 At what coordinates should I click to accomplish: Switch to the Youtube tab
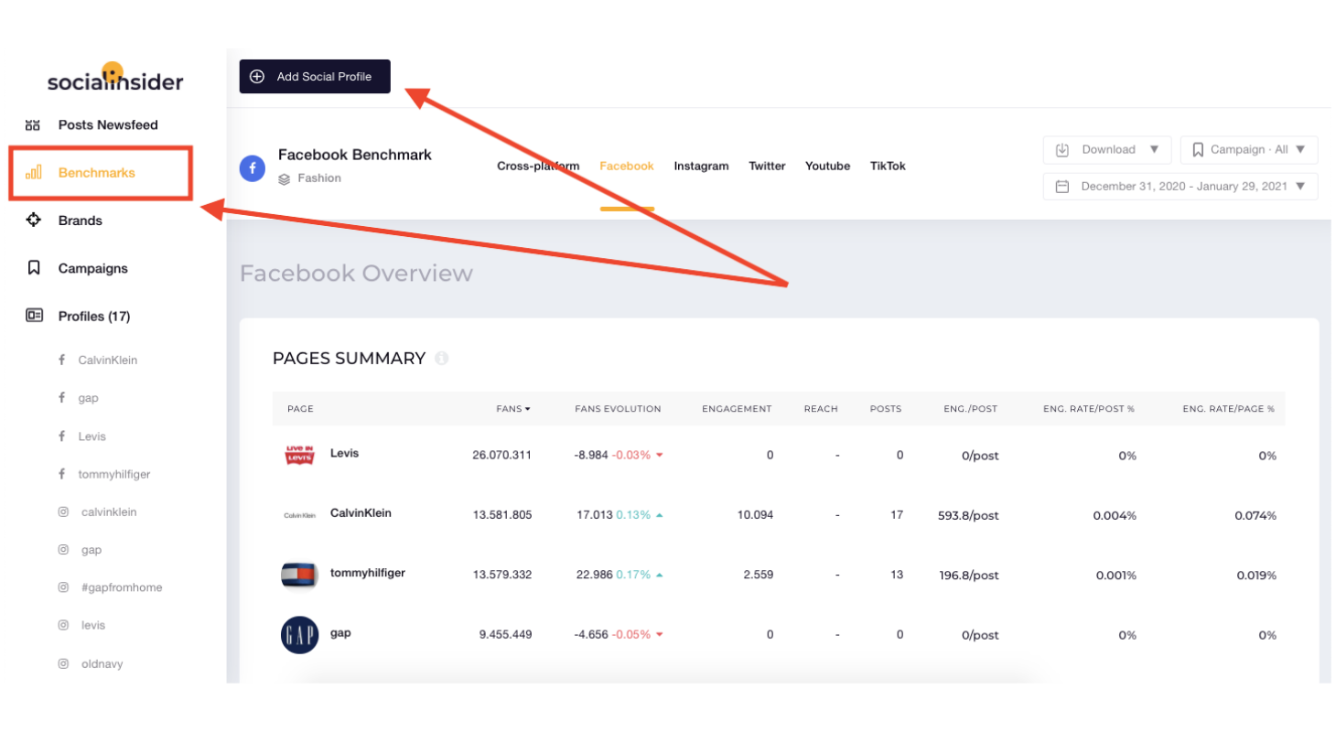point(827,167)
